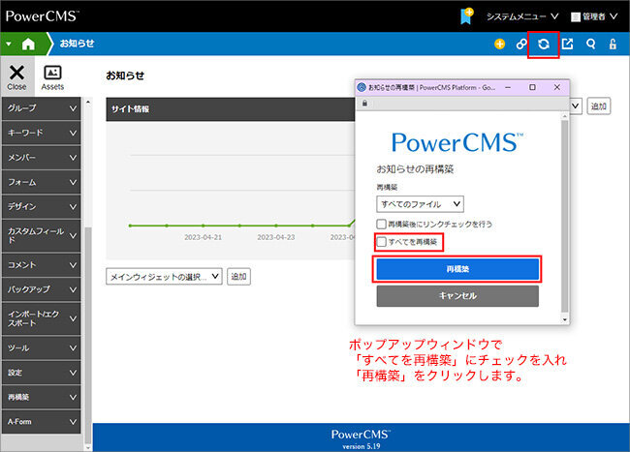630x452 pixels.
Task: Click the blue 再構築 button in popup
Action: click(457, 269)
